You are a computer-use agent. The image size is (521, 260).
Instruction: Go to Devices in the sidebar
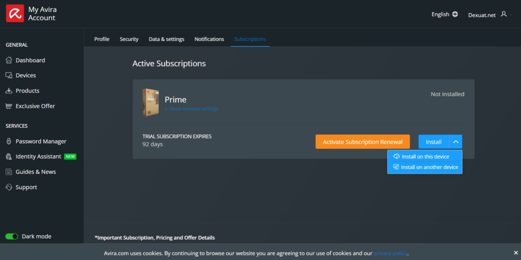tap(25, 75)
